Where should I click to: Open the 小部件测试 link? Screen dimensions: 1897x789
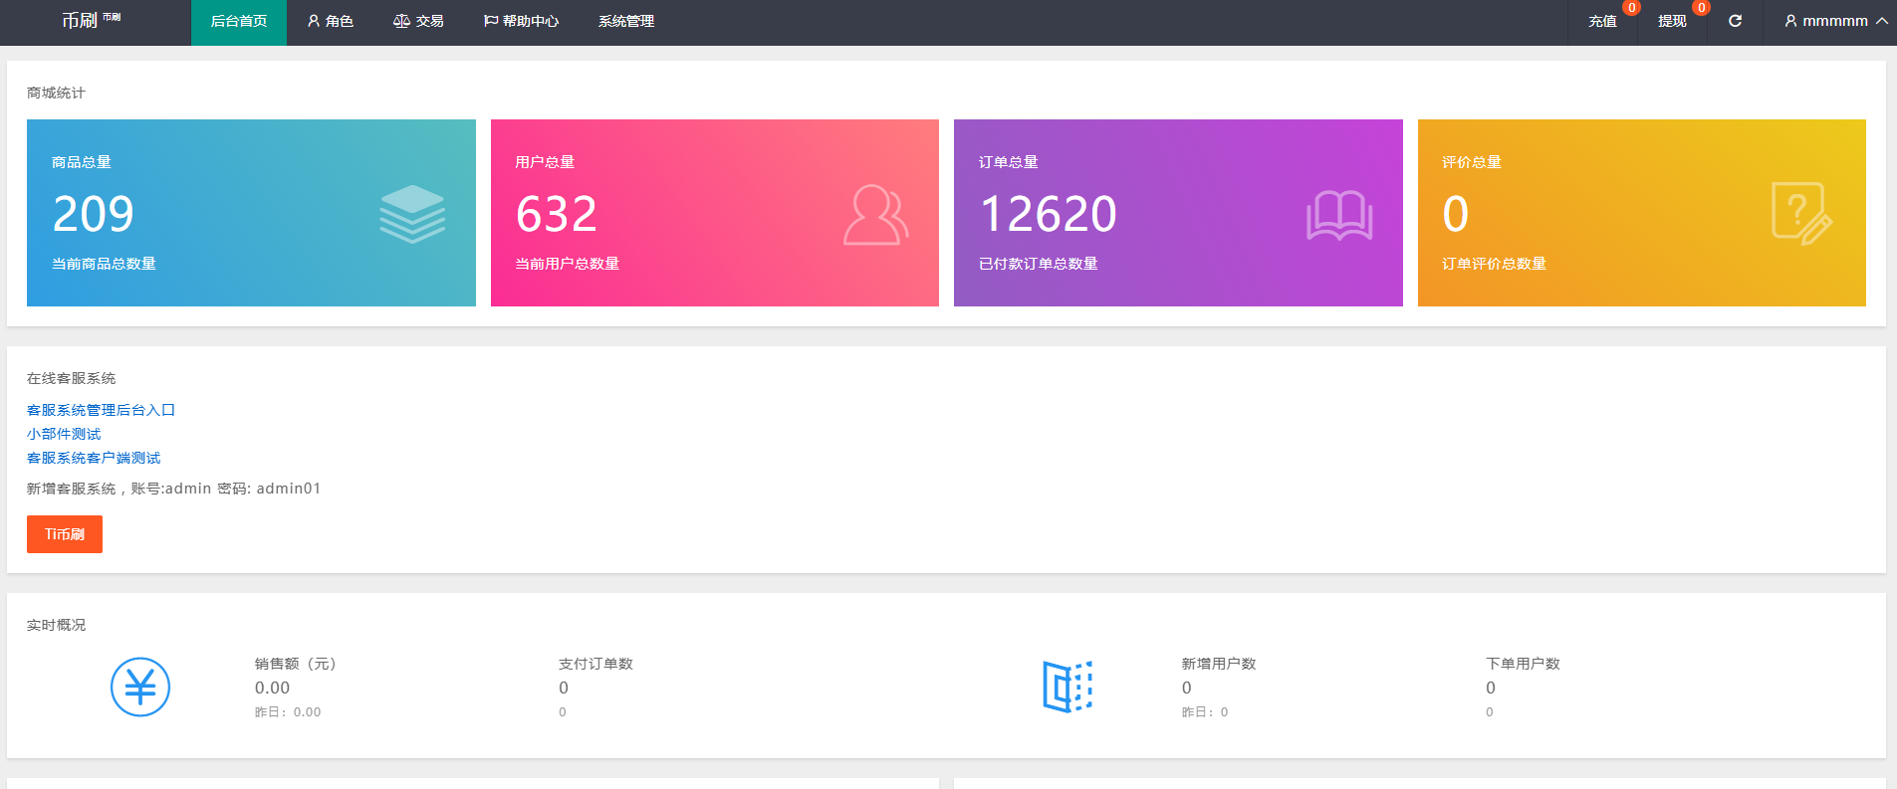tap(64, 434)
